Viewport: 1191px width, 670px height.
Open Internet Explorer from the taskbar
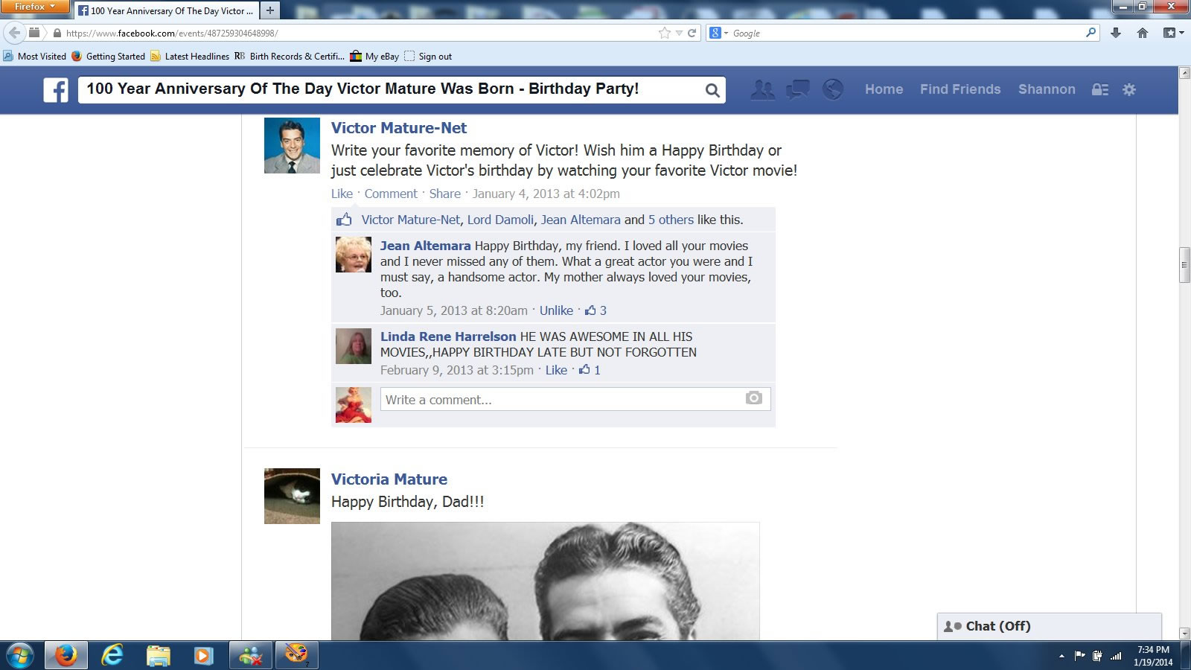[x=112, y=656]
